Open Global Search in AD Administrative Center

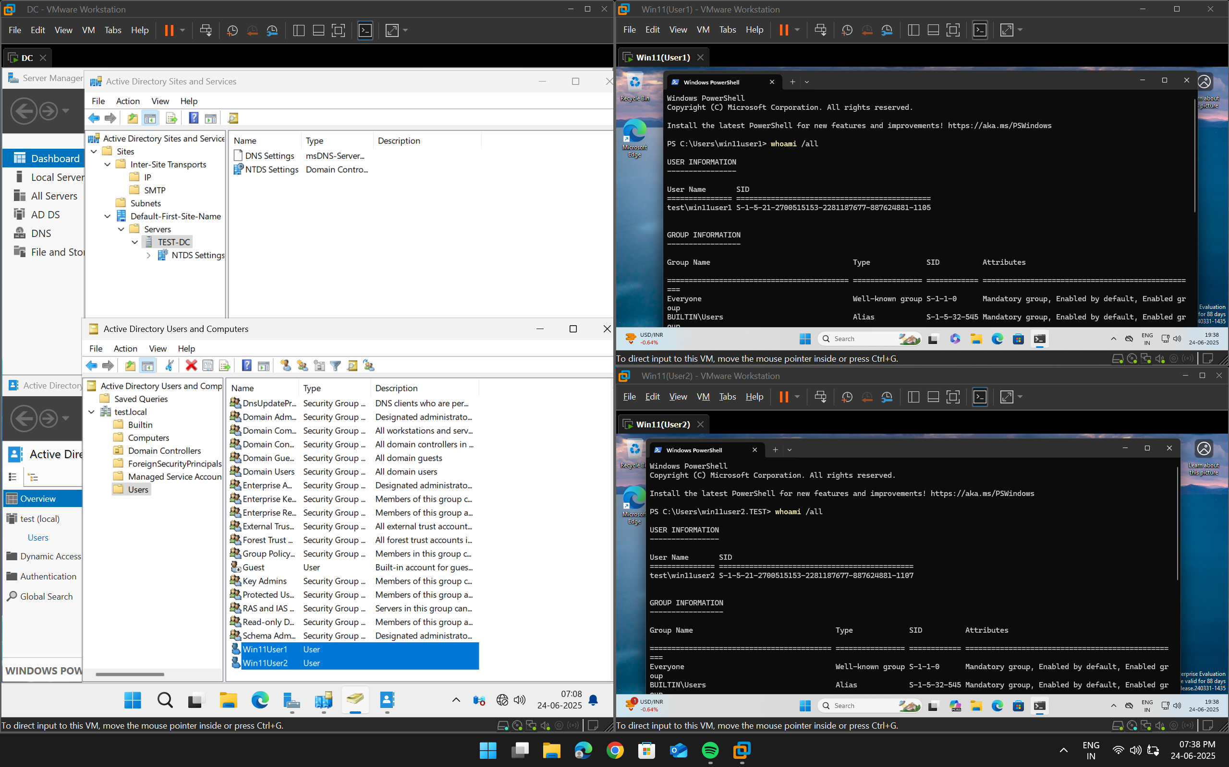click(x=46, y=596)
